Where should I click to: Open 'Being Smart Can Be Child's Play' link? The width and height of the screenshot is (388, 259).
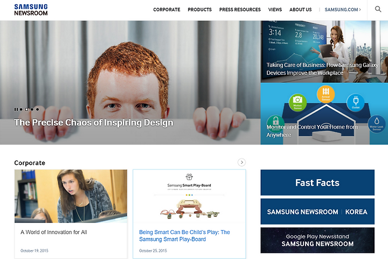[185, 235]
